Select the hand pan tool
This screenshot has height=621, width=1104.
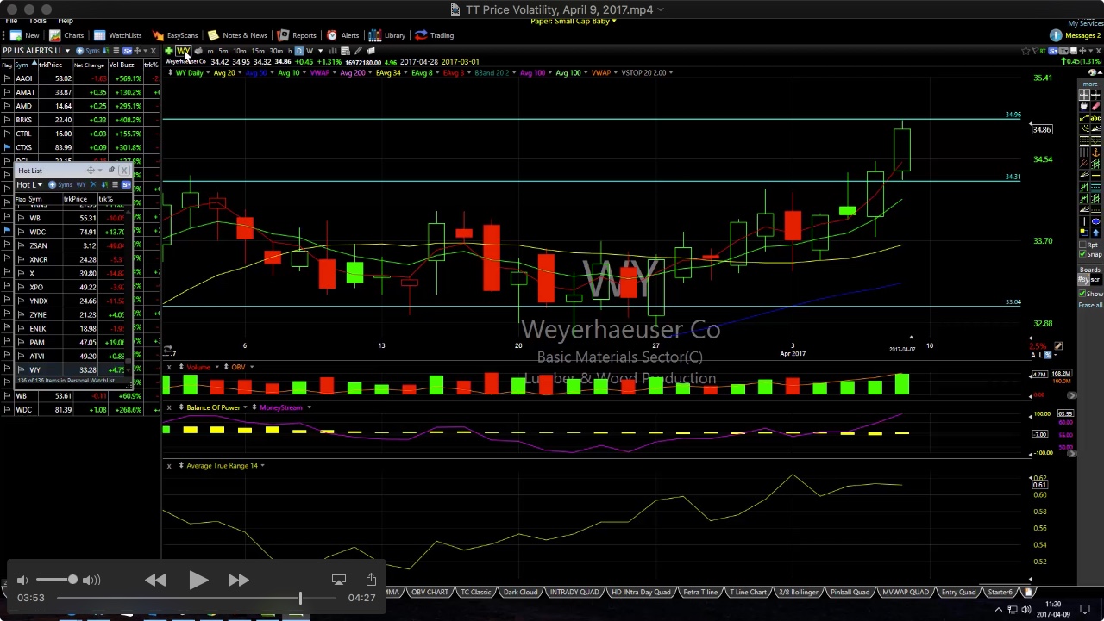(1083, 107)
